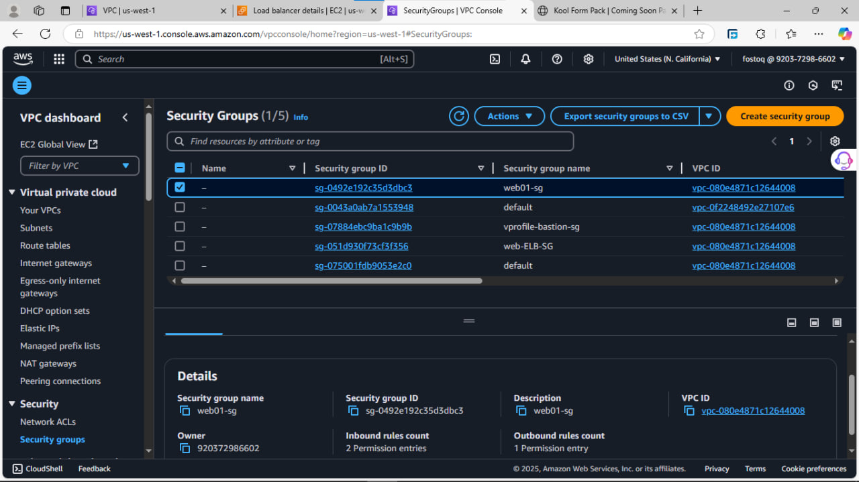Collapse the VPC dashboard sidebar arrow
Screen dimensions: 859x482
pos(125,117)
